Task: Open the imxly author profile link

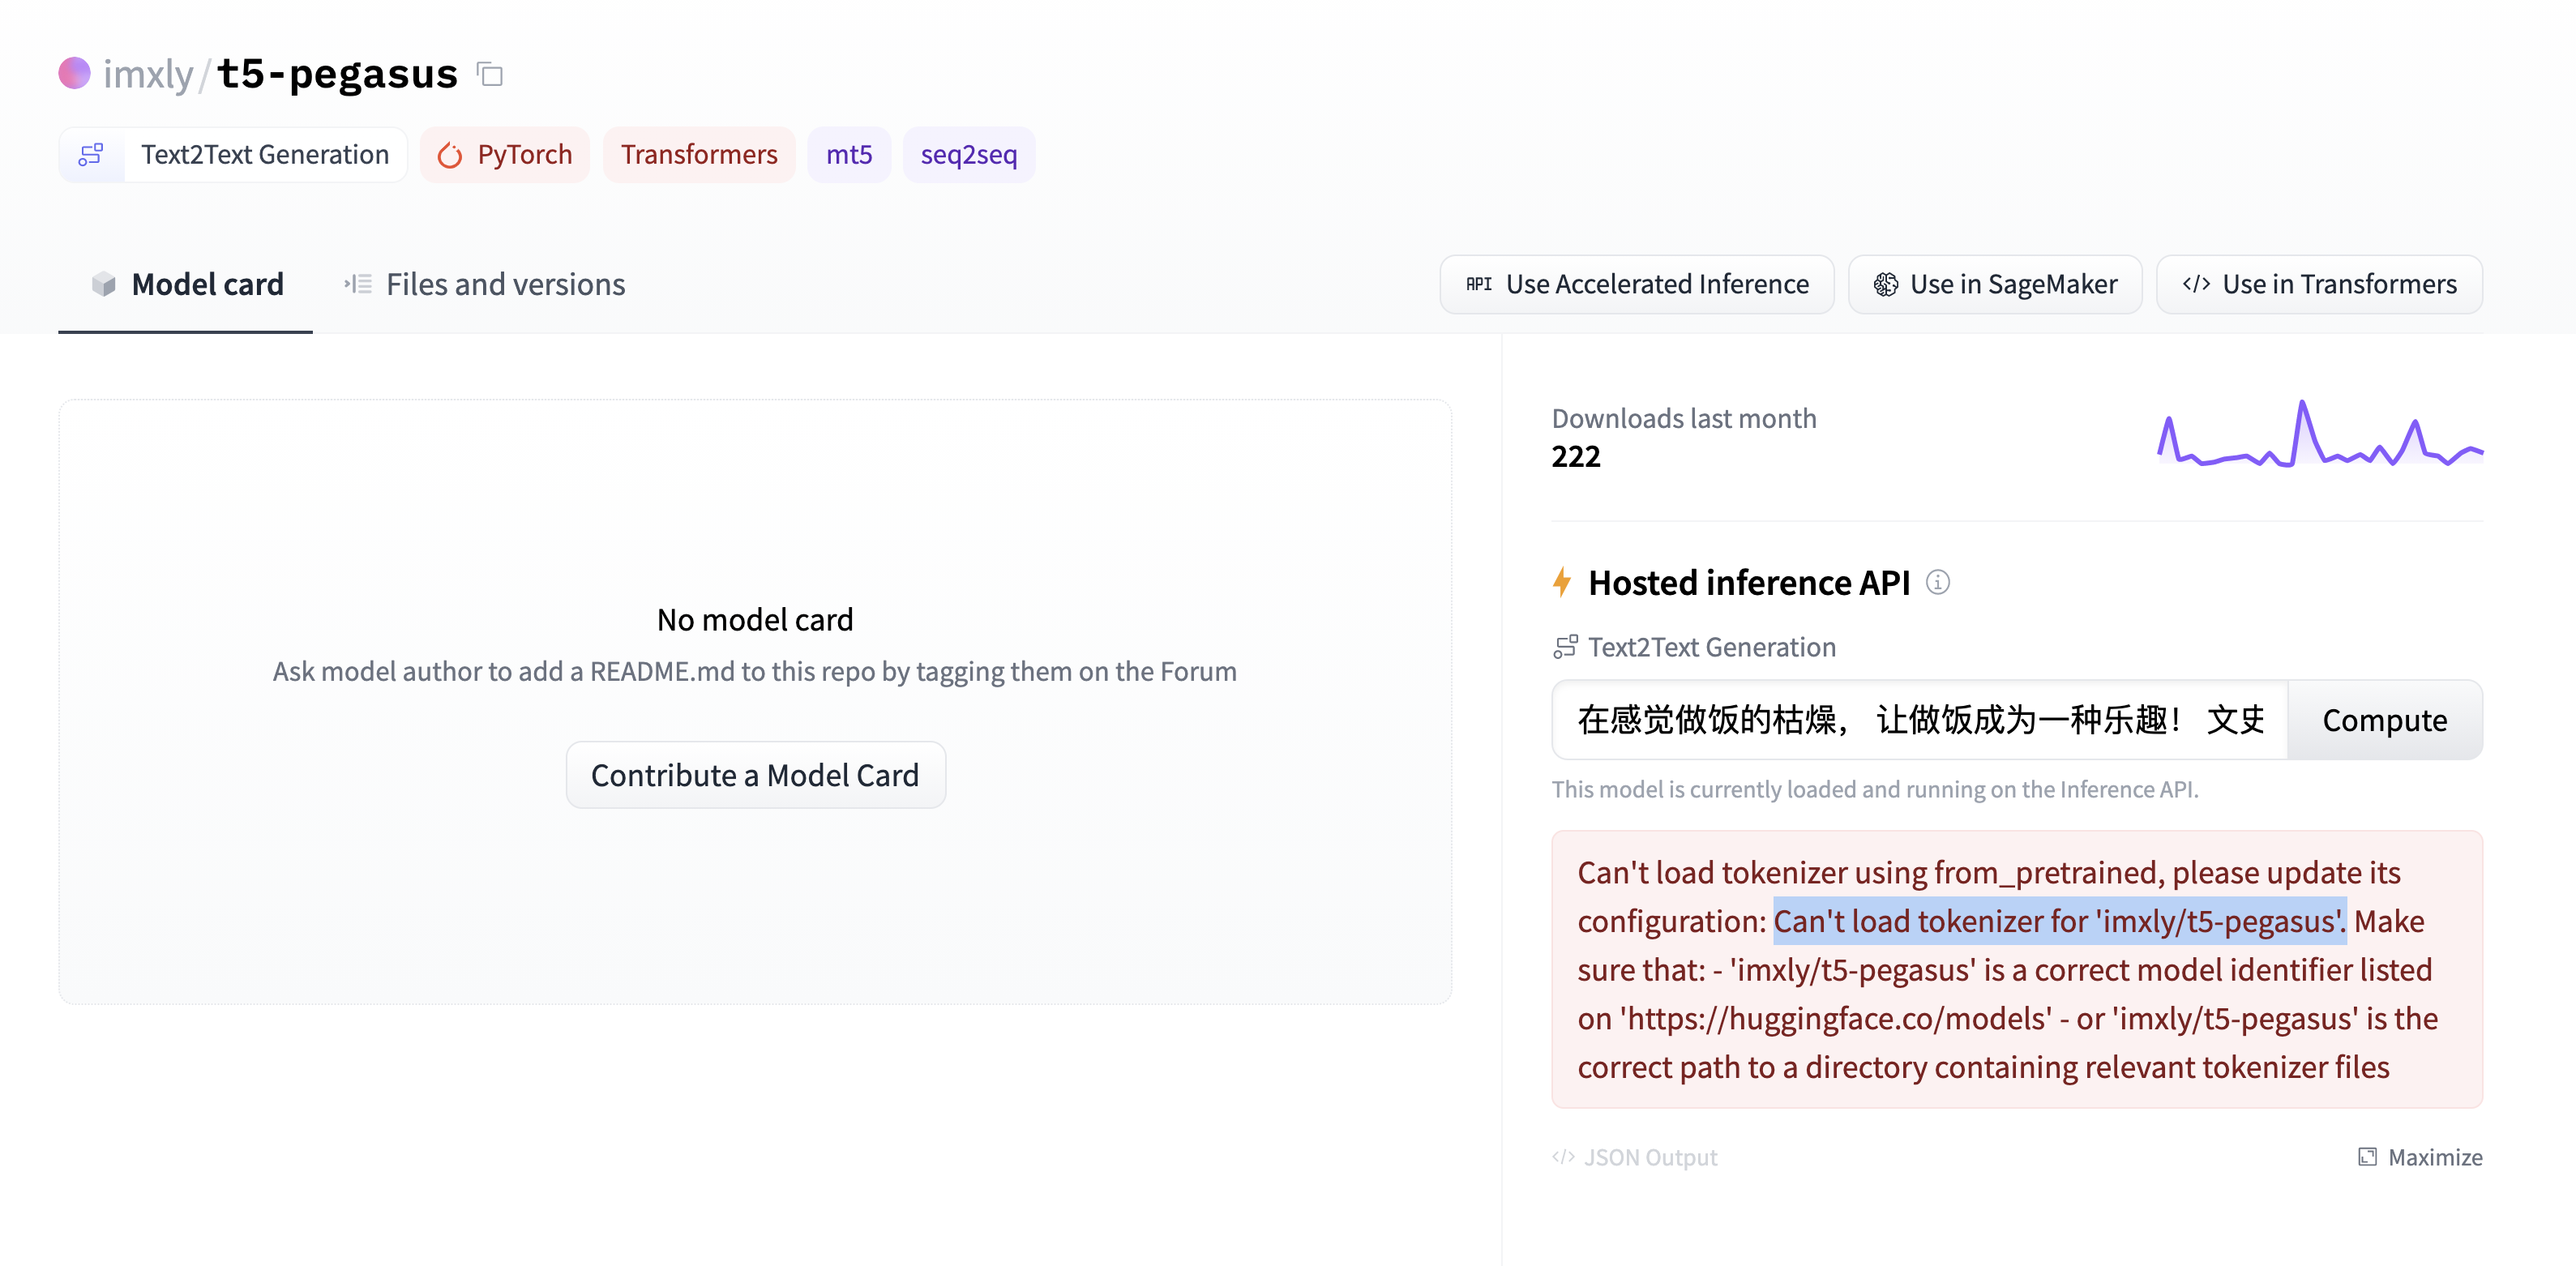Action: [148, 74]
